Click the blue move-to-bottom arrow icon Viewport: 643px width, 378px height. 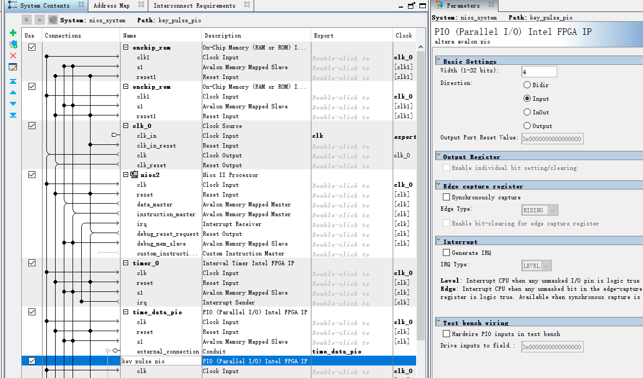click(13, 115)
